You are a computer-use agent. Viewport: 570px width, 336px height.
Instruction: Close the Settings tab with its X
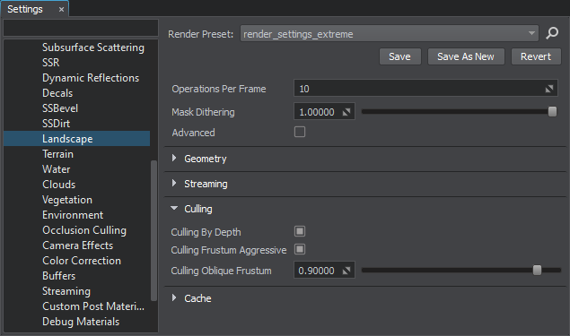point(61,10)
